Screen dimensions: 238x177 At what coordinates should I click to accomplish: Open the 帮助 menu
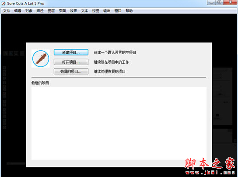(x=129, y=11)
